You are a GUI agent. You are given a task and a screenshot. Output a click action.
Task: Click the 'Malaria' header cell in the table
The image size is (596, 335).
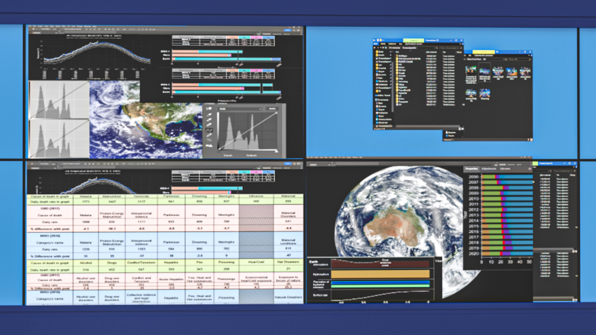(86, 196)
